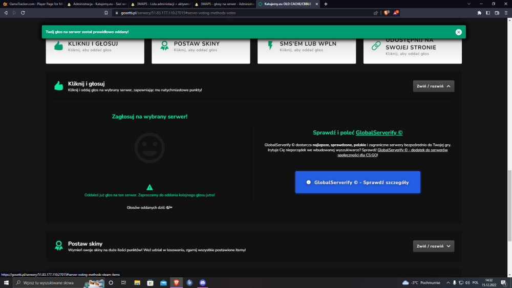Collapse the Kliknij i głosuj section
Screen dimensions: 512x288
point(433,86)
